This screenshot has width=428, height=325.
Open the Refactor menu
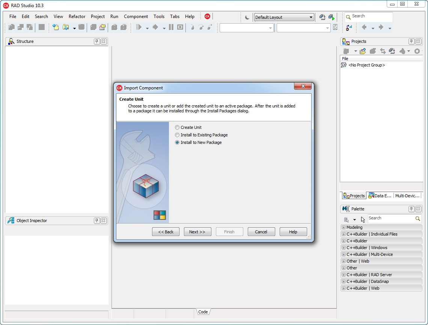coord(77,17)
